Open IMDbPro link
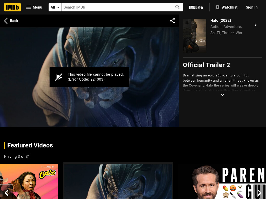266x199 pixels. point(196,7)
